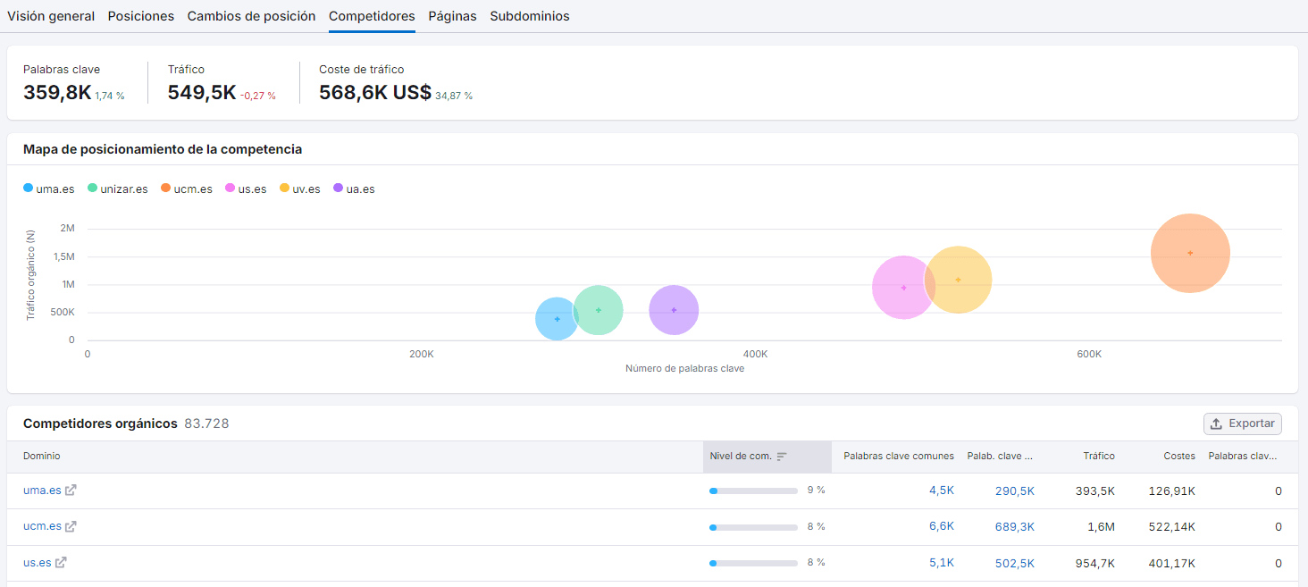Switch to the Subdominios tab
Viewport: 1308px width, 587px height.
click(529, 16)
